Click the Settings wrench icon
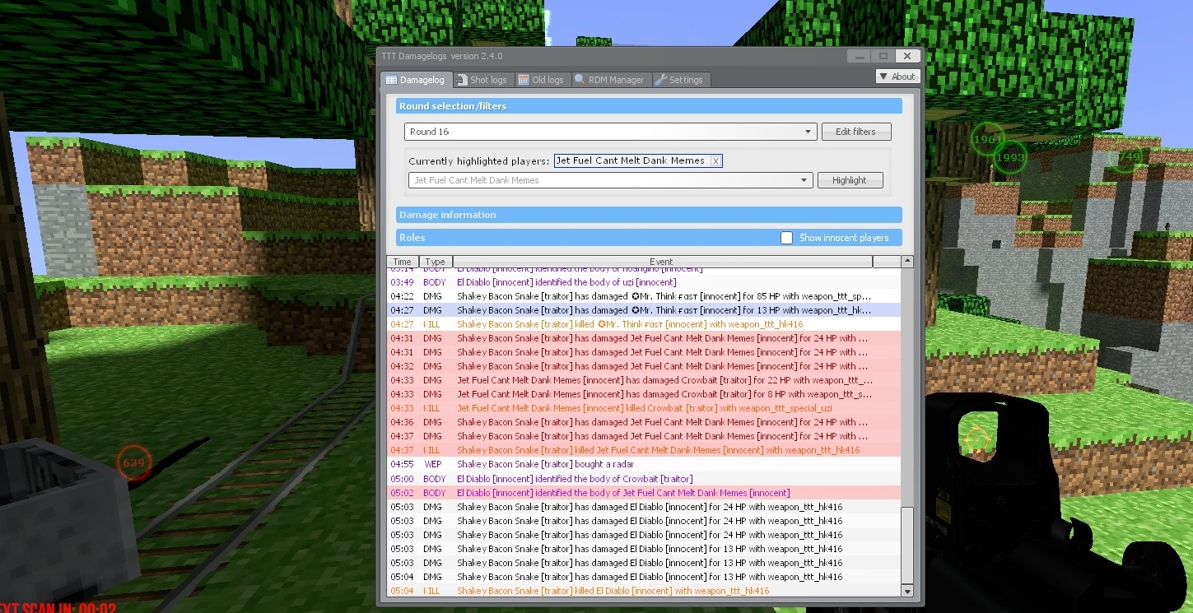 [x=660, y=80]
